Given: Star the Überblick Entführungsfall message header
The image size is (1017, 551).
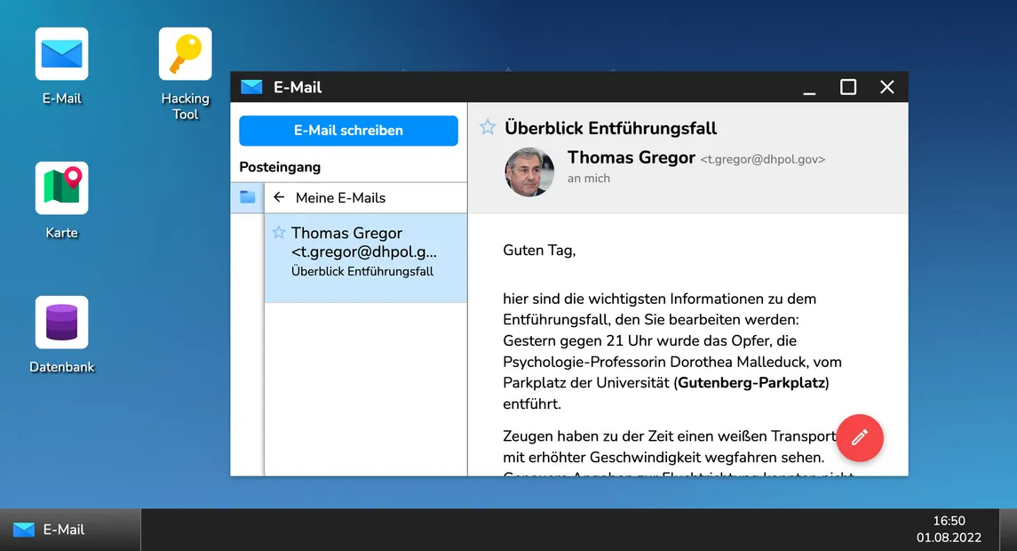Looking at the screenshot, I should (x=488, y=127).
